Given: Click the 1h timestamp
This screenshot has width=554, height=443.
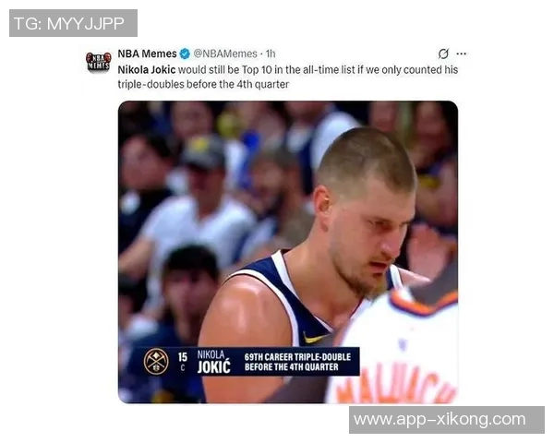Looking at the screenshot, I should [271, 54].
